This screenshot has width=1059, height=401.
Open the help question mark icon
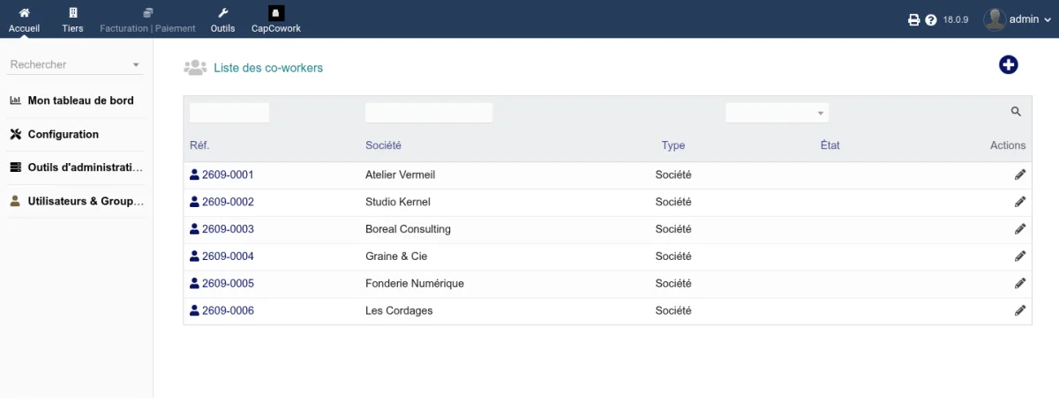(930, 19)
